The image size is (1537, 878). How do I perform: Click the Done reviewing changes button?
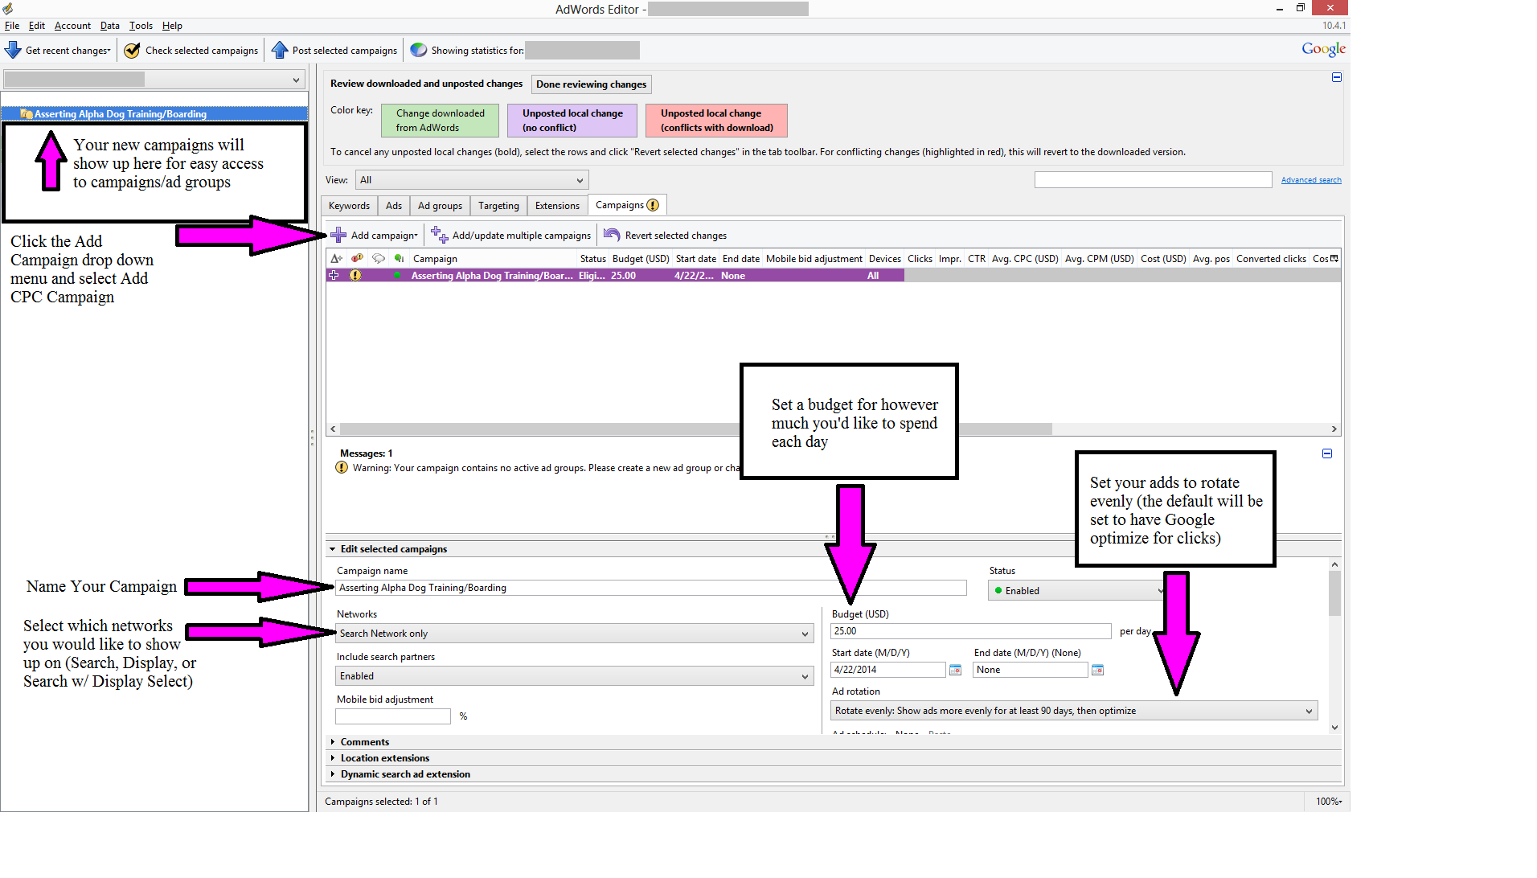[591, 84]
